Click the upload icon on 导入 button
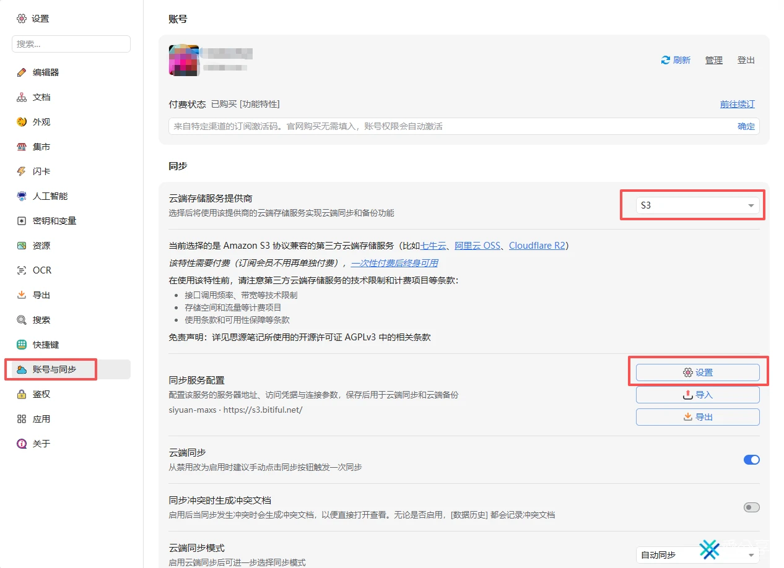 click(687, 395)
